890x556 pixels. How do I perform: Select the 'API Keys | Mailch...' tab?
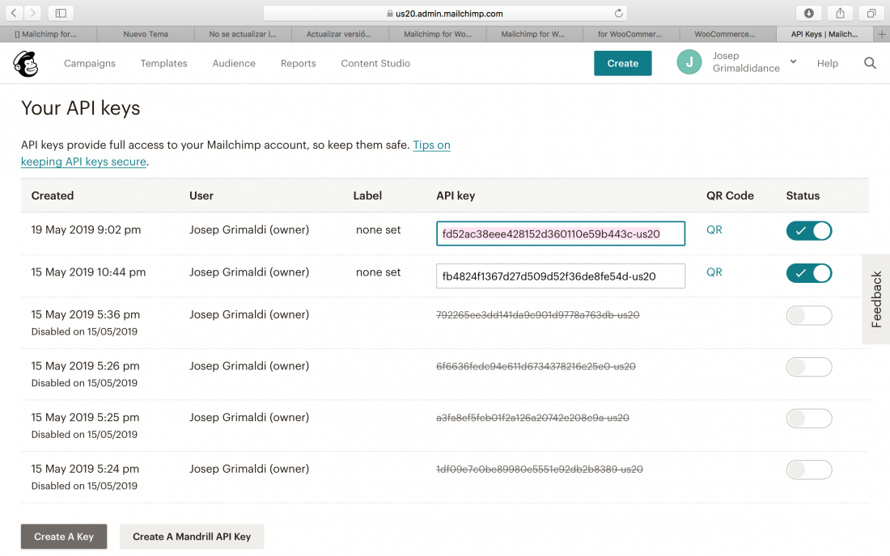pos(824,34)
